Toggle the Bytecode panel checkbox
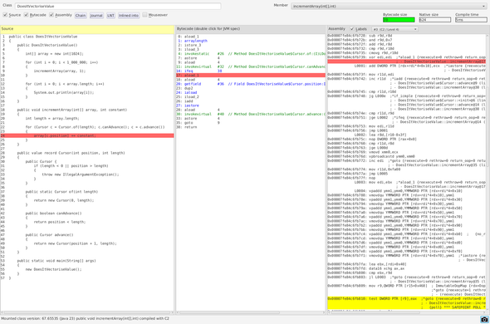The width and height of the screenshot is (490, 324). click(x=27, y=15)
